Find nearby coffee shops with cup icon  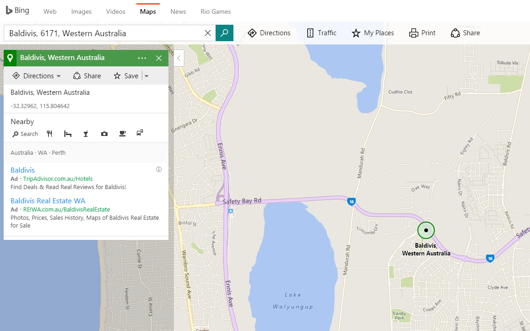[122, 134]
